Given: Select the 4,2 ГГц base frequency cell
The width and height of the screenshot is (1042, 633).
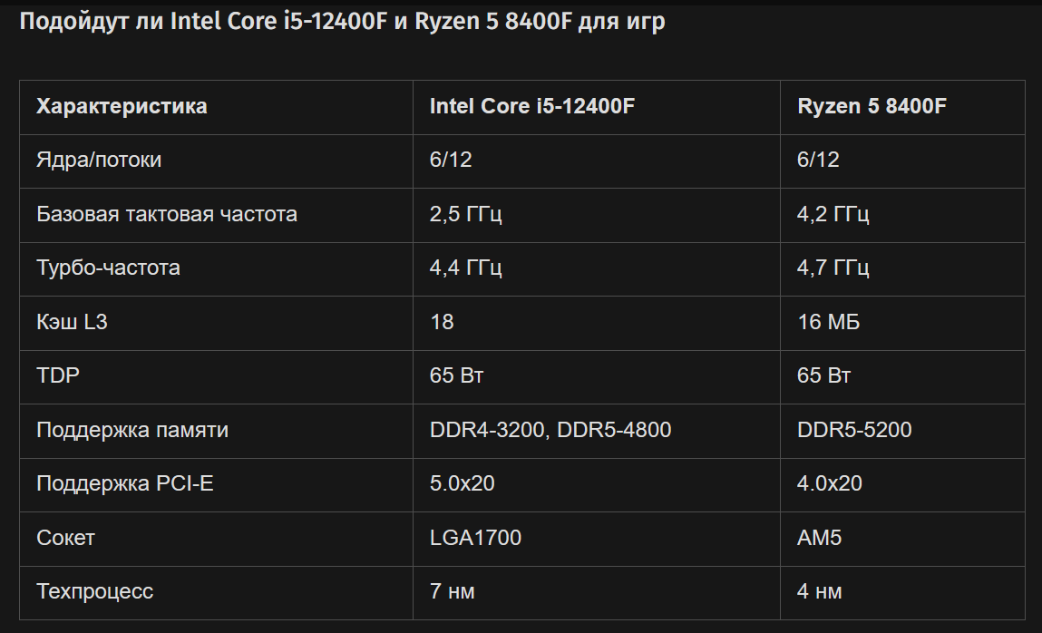Looking at the screenshot, I should [x=833, y=215].
